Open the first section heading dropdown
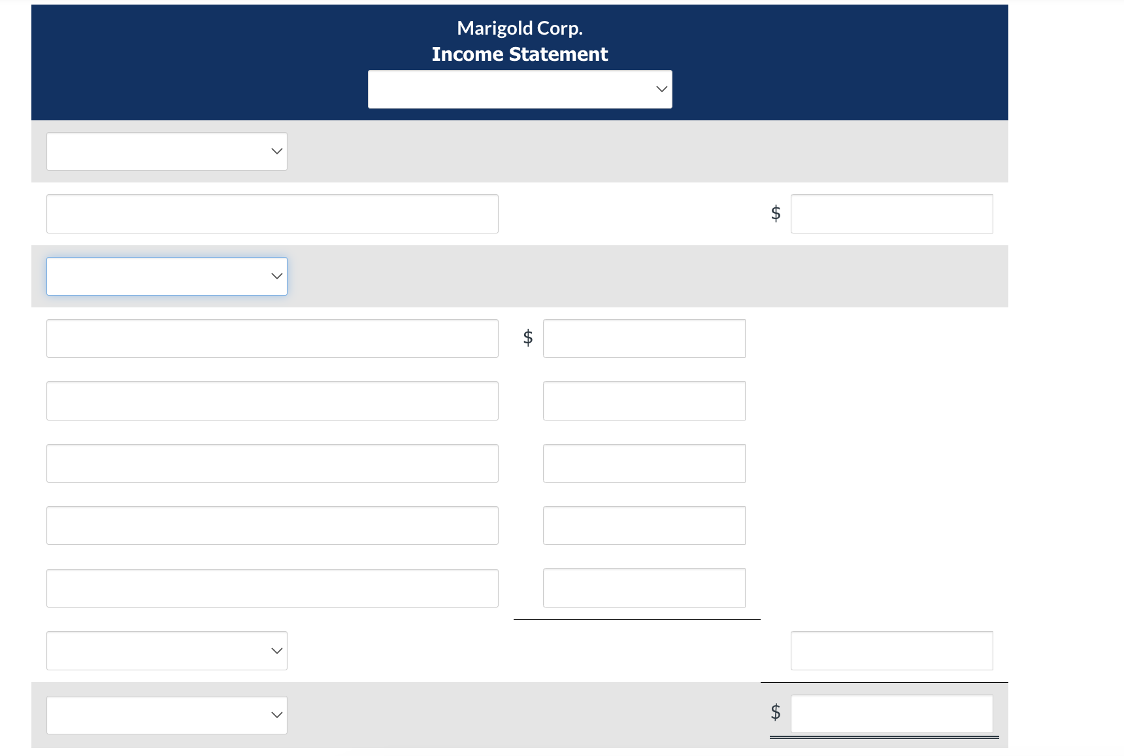 click(x=167, y=151)
